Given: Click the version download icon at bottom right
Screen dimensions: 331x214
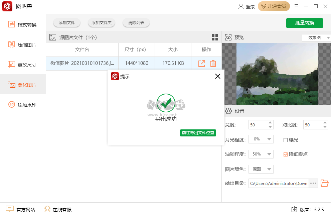Looking at the screenshot, I should 294,210.
